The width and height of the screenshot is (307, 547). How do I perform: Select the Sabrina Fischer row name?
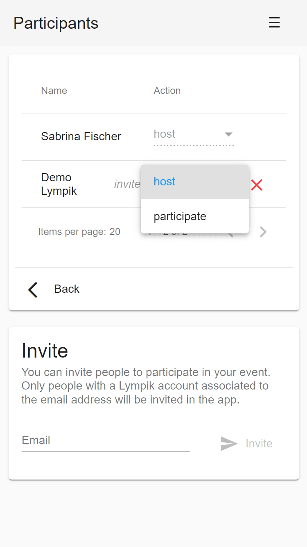point(81,137)
